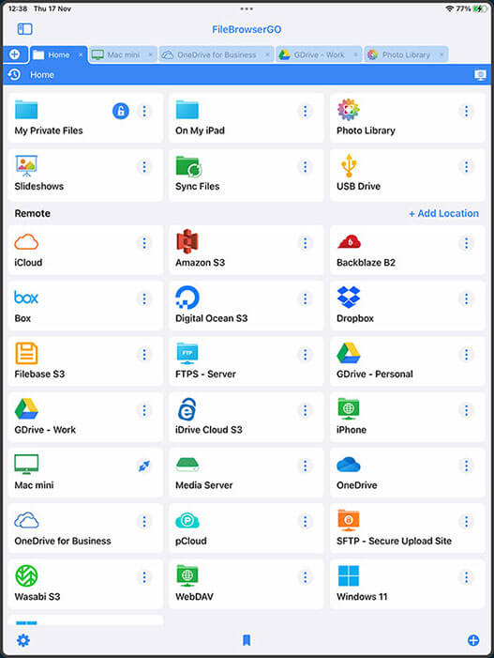Open options menu for iCloud
This screenshot has width=494, height=658.
144,243
